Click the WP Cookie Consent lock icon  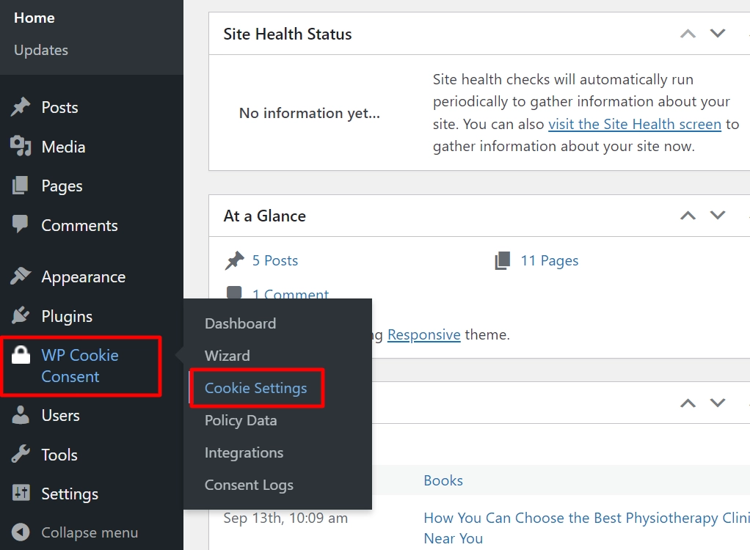pos(20,355)
